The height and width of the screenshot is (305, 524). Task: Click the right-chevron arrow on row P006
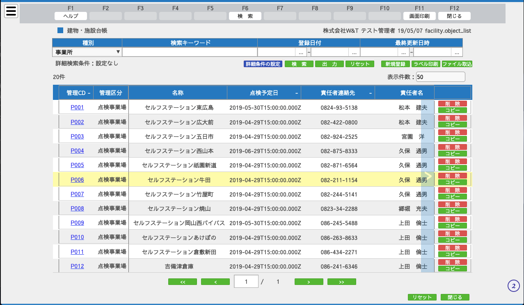click(x=428, y=176)
